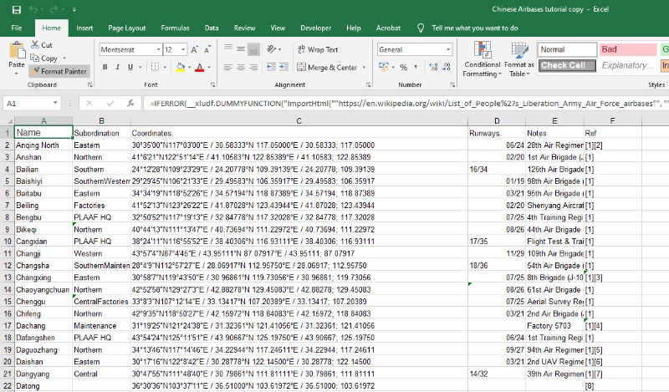
Task: Increase indent icon
Action: coord(283,67)
